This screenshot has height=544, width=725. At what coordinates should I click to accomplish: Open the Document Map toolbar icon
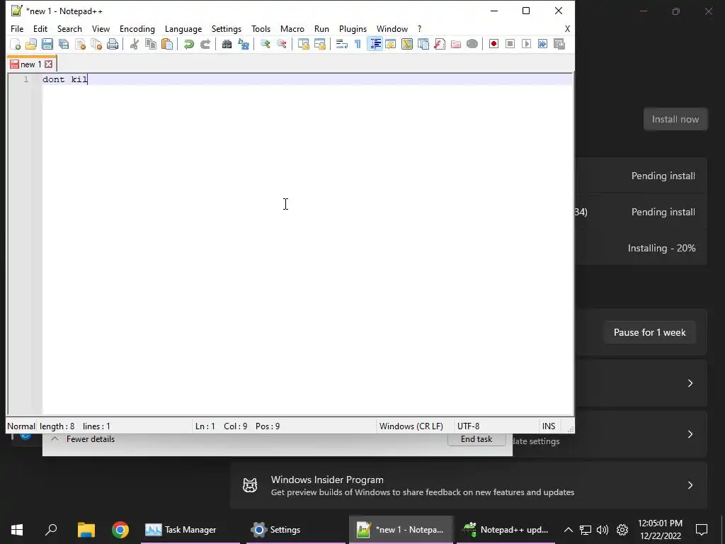tap(407, 44)
